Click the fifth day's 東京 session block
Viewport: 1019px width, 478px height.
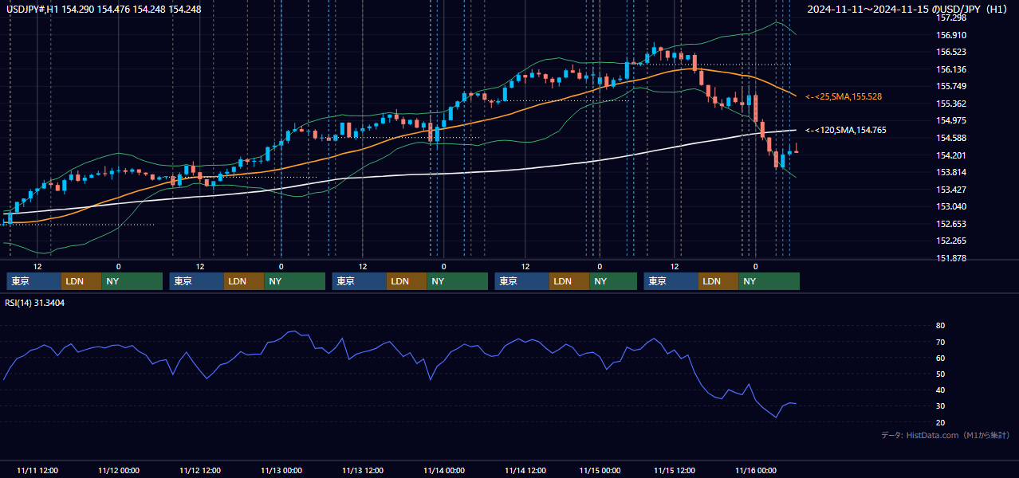[x=671, y=281]
